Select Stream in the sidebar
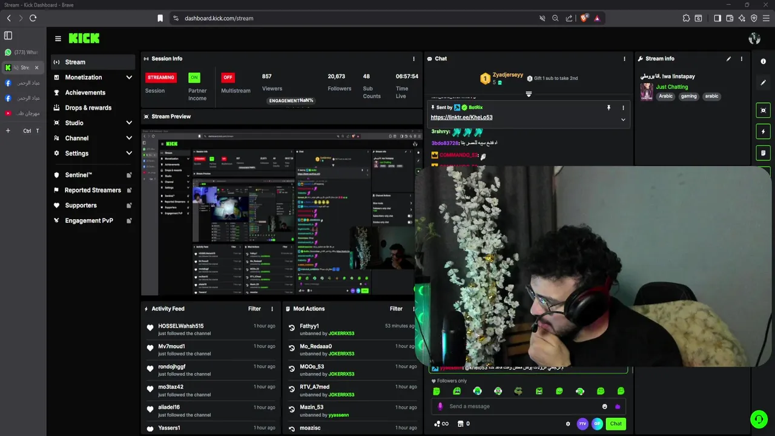The height and width of the screenshot is (436, 775). tap(93, 62)
